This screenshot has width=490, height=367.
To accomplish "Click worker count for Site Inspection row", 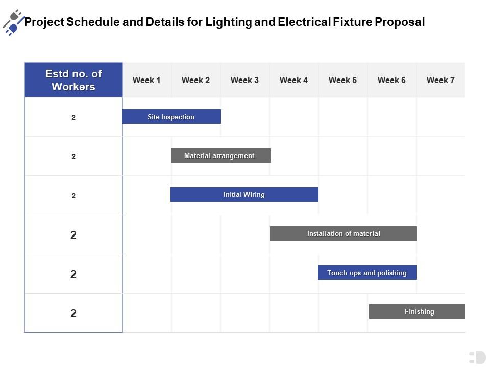I will coord(73,117).
